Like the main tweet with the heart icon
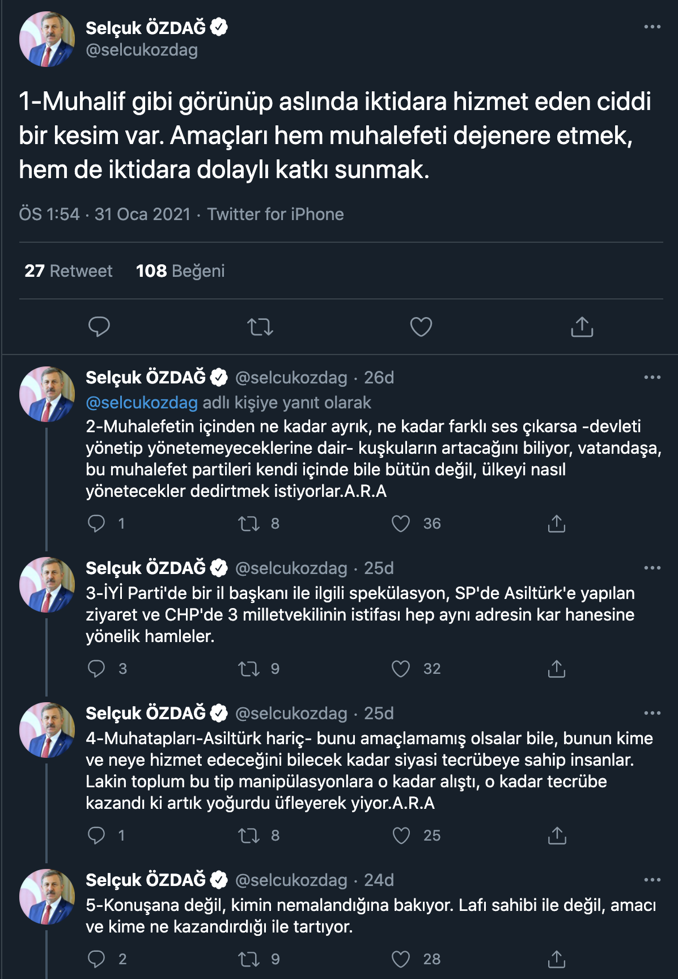Image resolution: width=678 pixels, height=979 pixels. click(x=422, y=326)
